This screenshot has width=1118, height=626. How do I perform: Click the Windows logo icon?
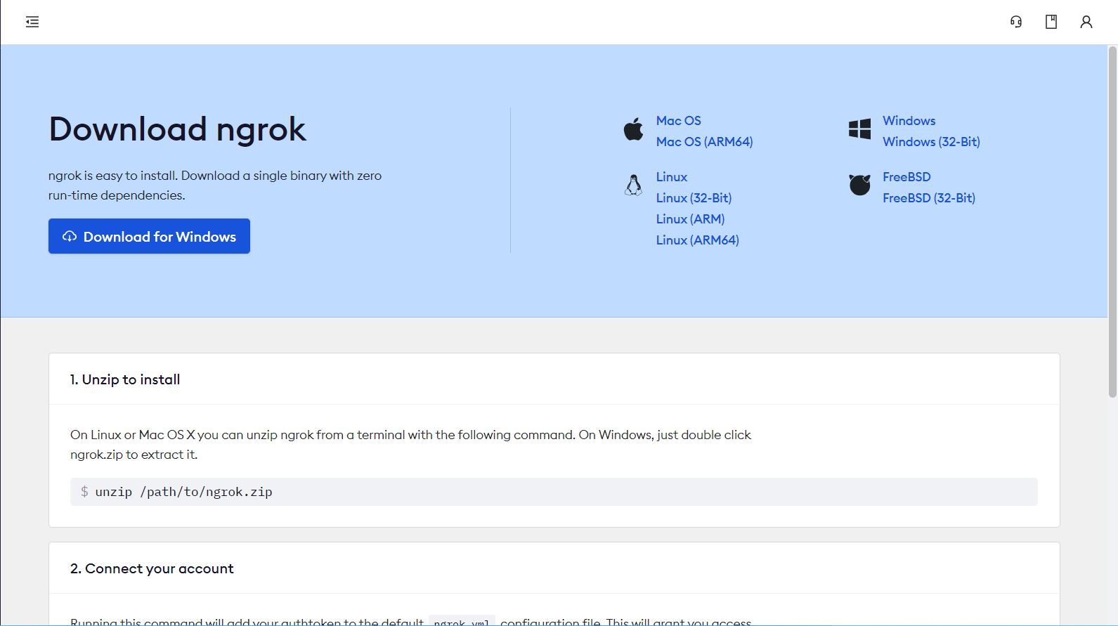[859, 129]
